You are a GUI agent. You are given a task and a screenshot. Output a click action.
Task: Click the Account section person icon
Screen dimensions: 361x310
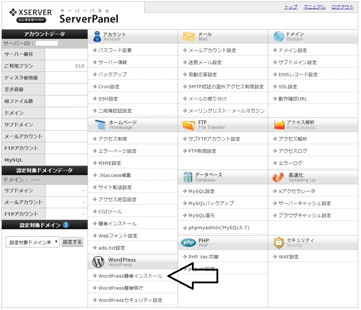[97, 36]
